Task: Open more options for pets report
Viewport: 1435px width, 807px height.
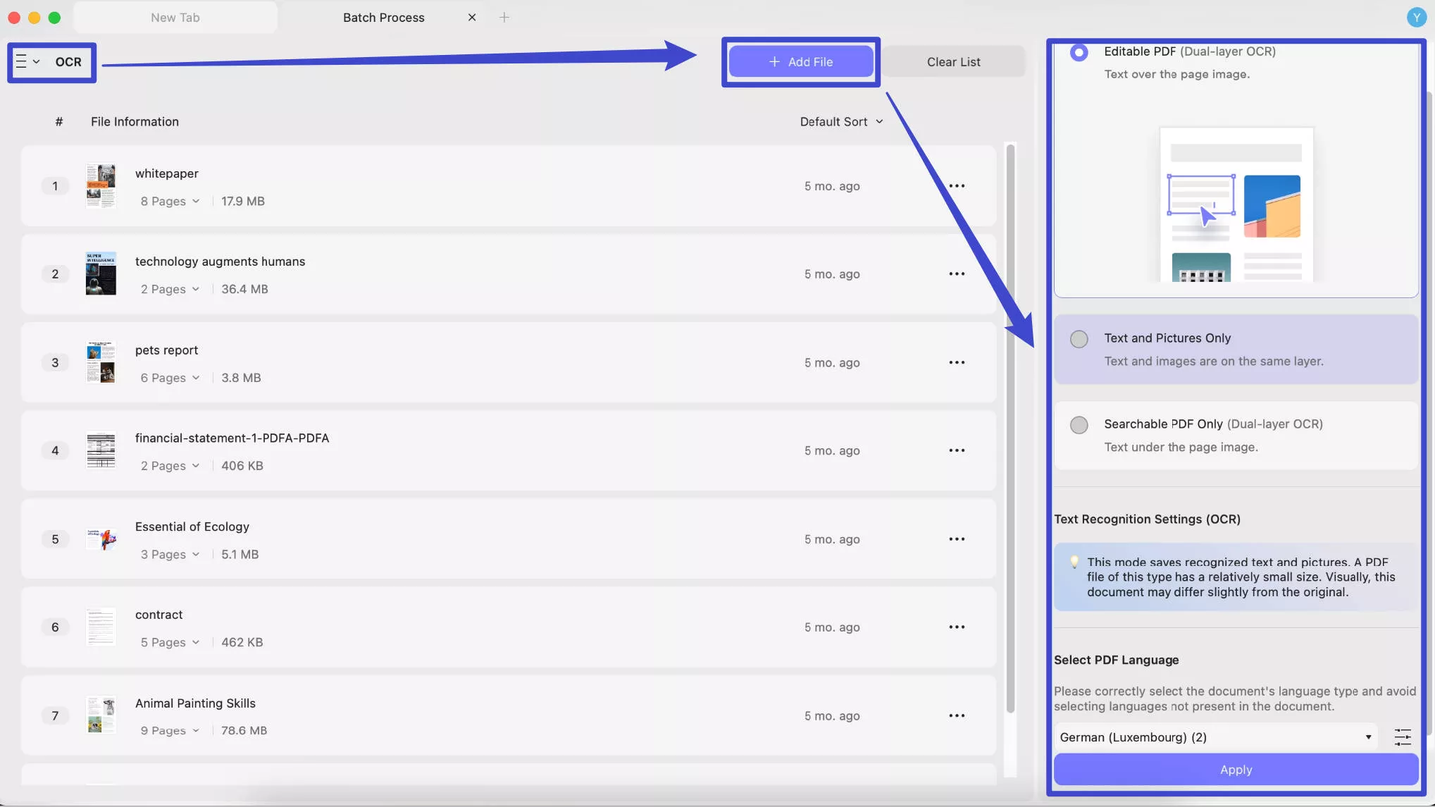Action: (956, 362)
